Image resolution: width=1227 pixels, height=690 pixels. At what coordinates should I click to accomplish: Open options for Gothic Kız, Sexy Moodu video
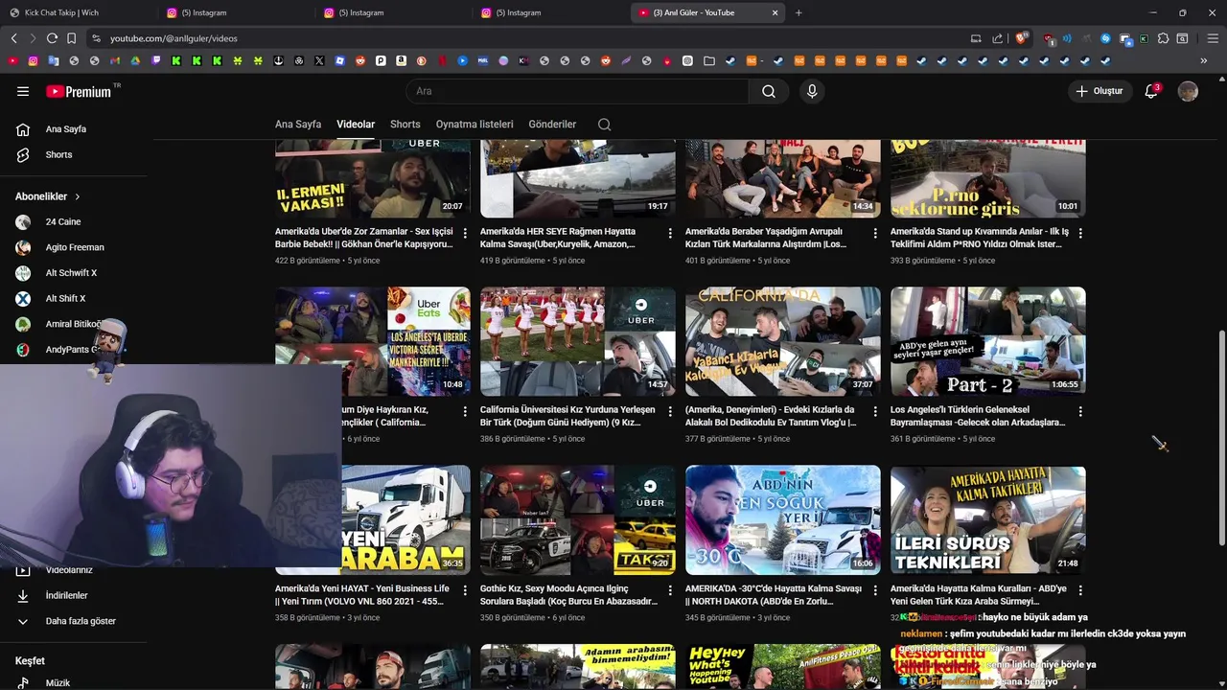point(670,590)
